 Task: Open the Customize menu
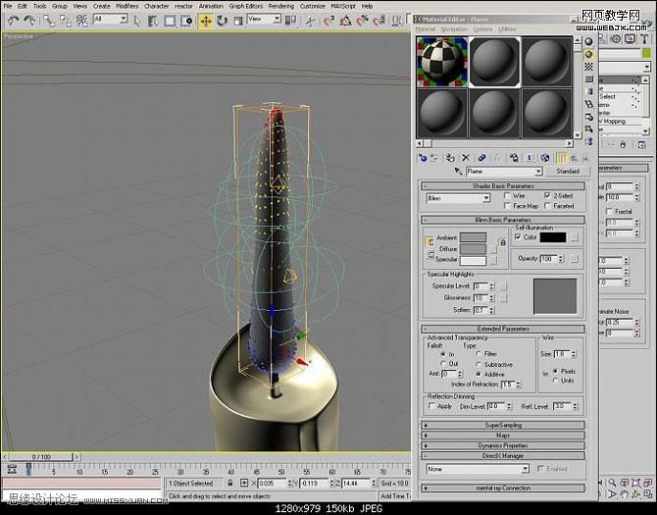tap(313, 6)
